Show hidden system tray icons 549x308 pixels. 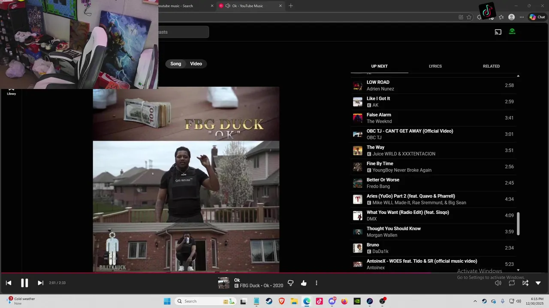click(475, 301)
